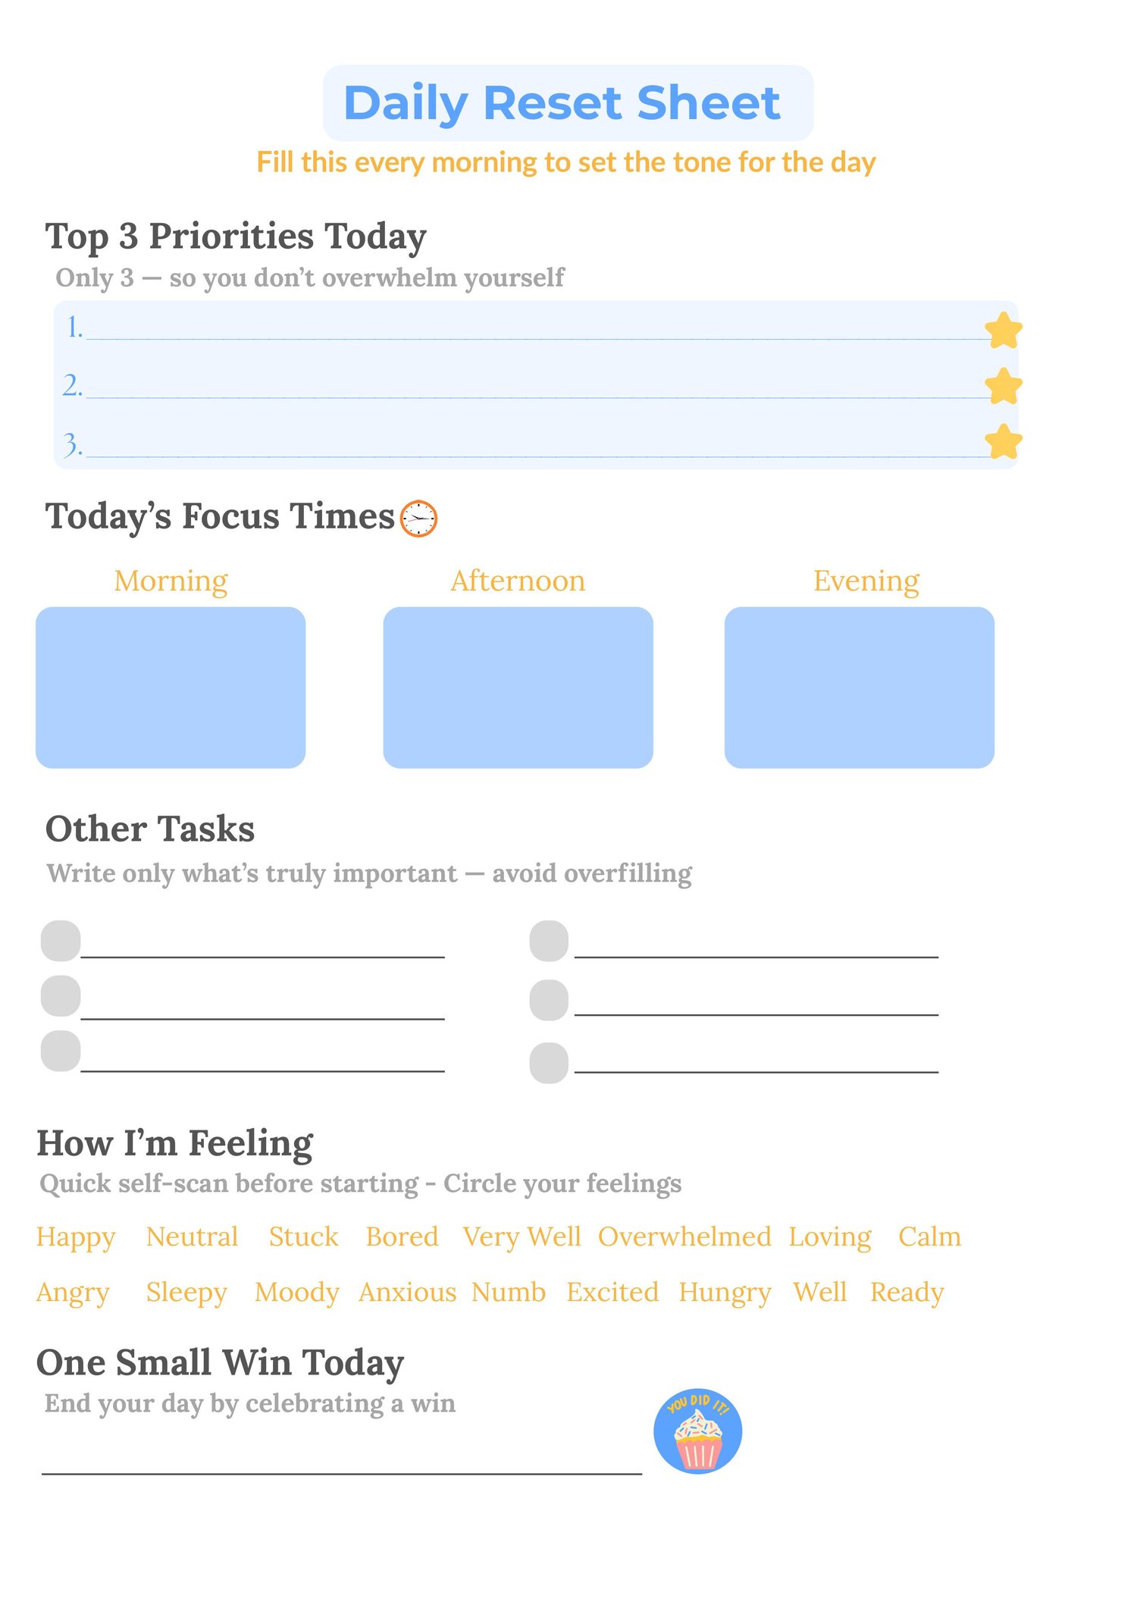Click the star beside priority 2
This screenshot has width=1137, height=1608.
[1003, 386]
